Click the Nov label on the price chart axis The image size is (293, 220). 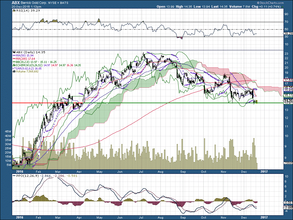[223, 172]
